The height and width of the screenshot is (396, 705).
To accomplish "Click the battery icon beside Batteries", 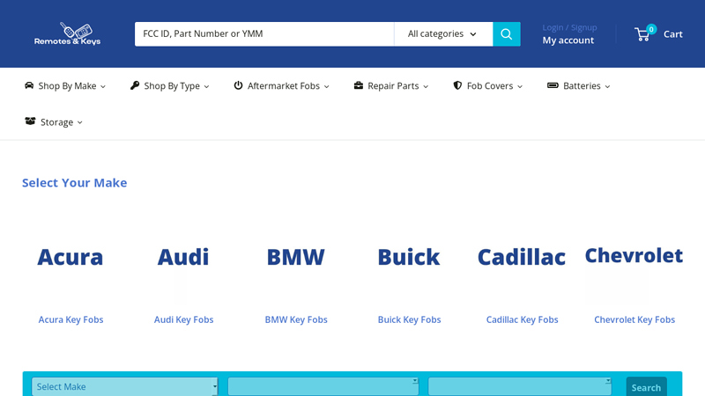I will pyautogui.click(x=553, y=85).
